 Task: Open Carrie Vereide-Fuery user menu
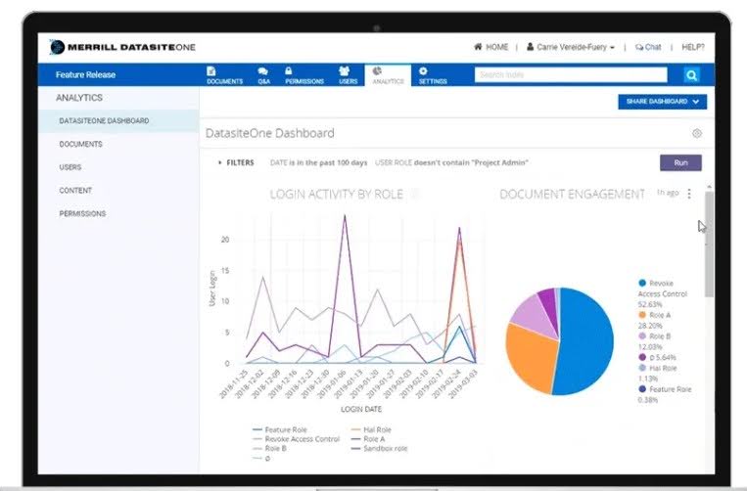[x=570, y=47]
